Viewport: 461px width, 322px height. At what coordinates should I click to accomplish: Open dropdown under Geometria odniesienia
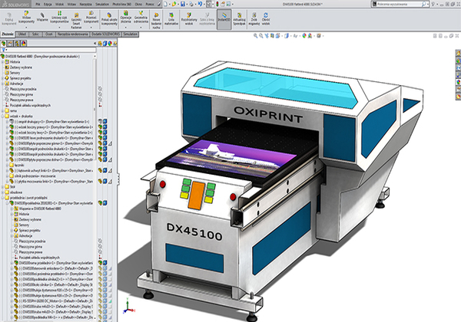point(141,28)
